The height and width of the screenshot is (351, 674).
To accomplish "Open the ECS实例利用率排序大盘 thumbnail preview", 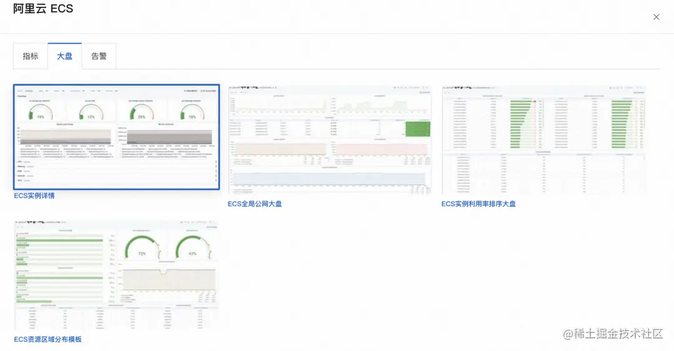I will [x=544, y=141].
